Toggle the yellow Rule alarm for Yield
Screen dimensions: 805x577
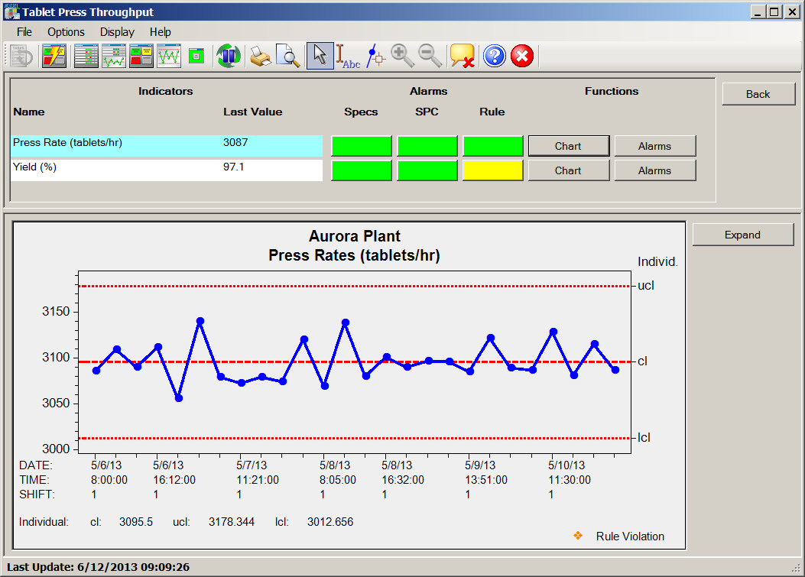click(x=492, y=170)
